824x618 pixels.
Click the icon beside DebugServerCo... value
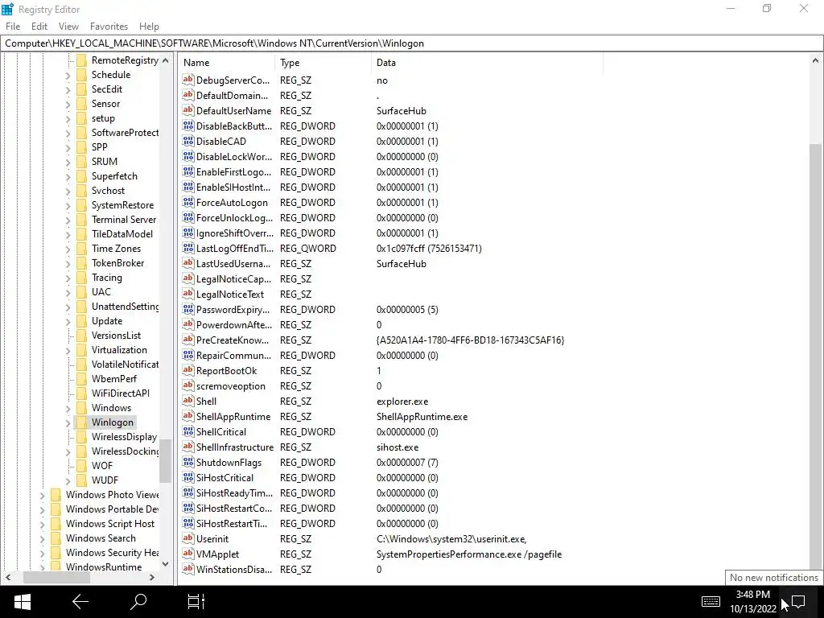(x=188, y=80)
